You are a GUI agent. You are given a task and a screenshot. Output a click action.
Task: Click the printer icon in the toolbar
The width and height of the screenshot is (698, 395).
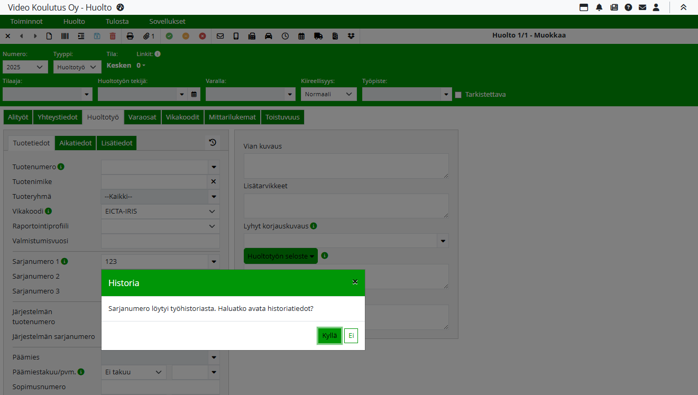pyautogui.click(x=130, y=36)
